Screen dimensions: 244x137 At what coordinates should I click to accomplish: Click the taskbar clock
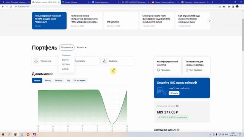233,134
